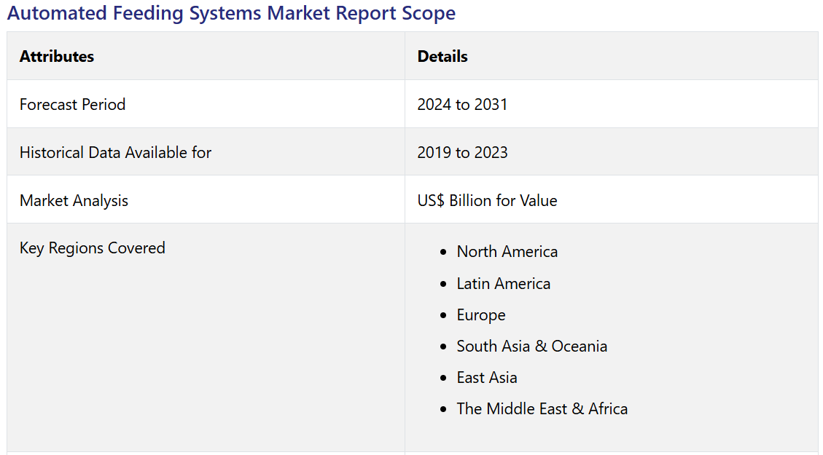
Task: Click the US$ Billion for Value text
Action: (487, 200)
